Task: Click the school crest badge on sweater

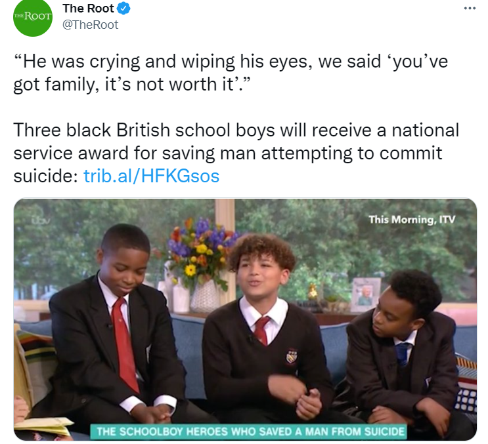Action: point(292,356)
